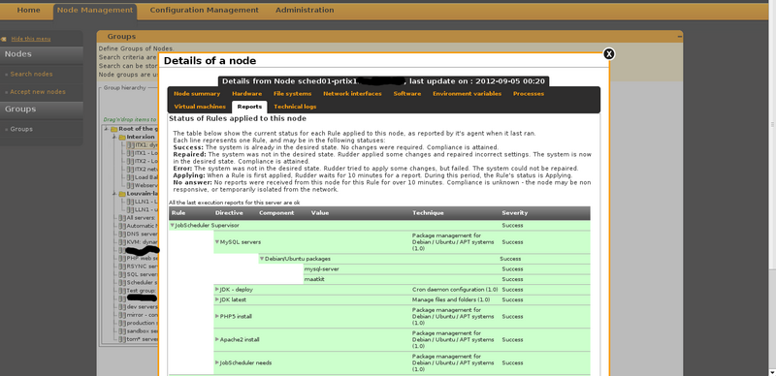
Task: View the Environment variables tab
Action: (x=467, y=93)
